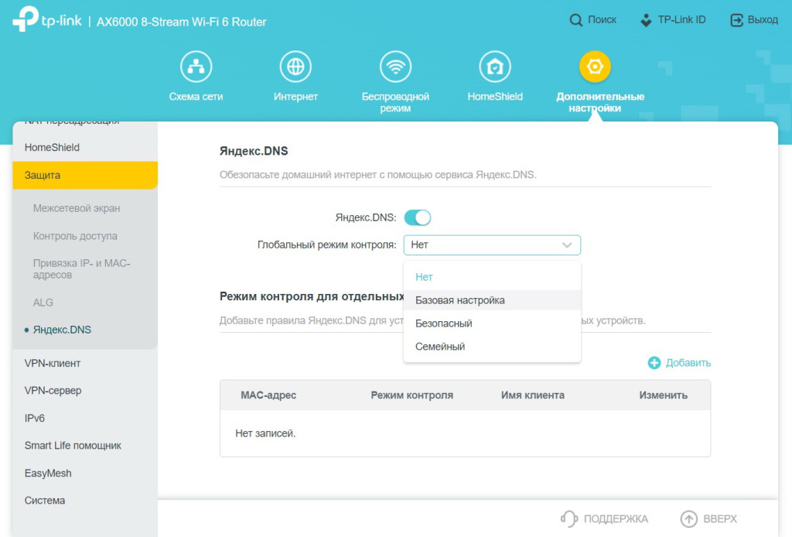Click the Дополнительные настройки tab label
Image resolution: width=792 pixels, height=537 pixels.
point(600,102)
